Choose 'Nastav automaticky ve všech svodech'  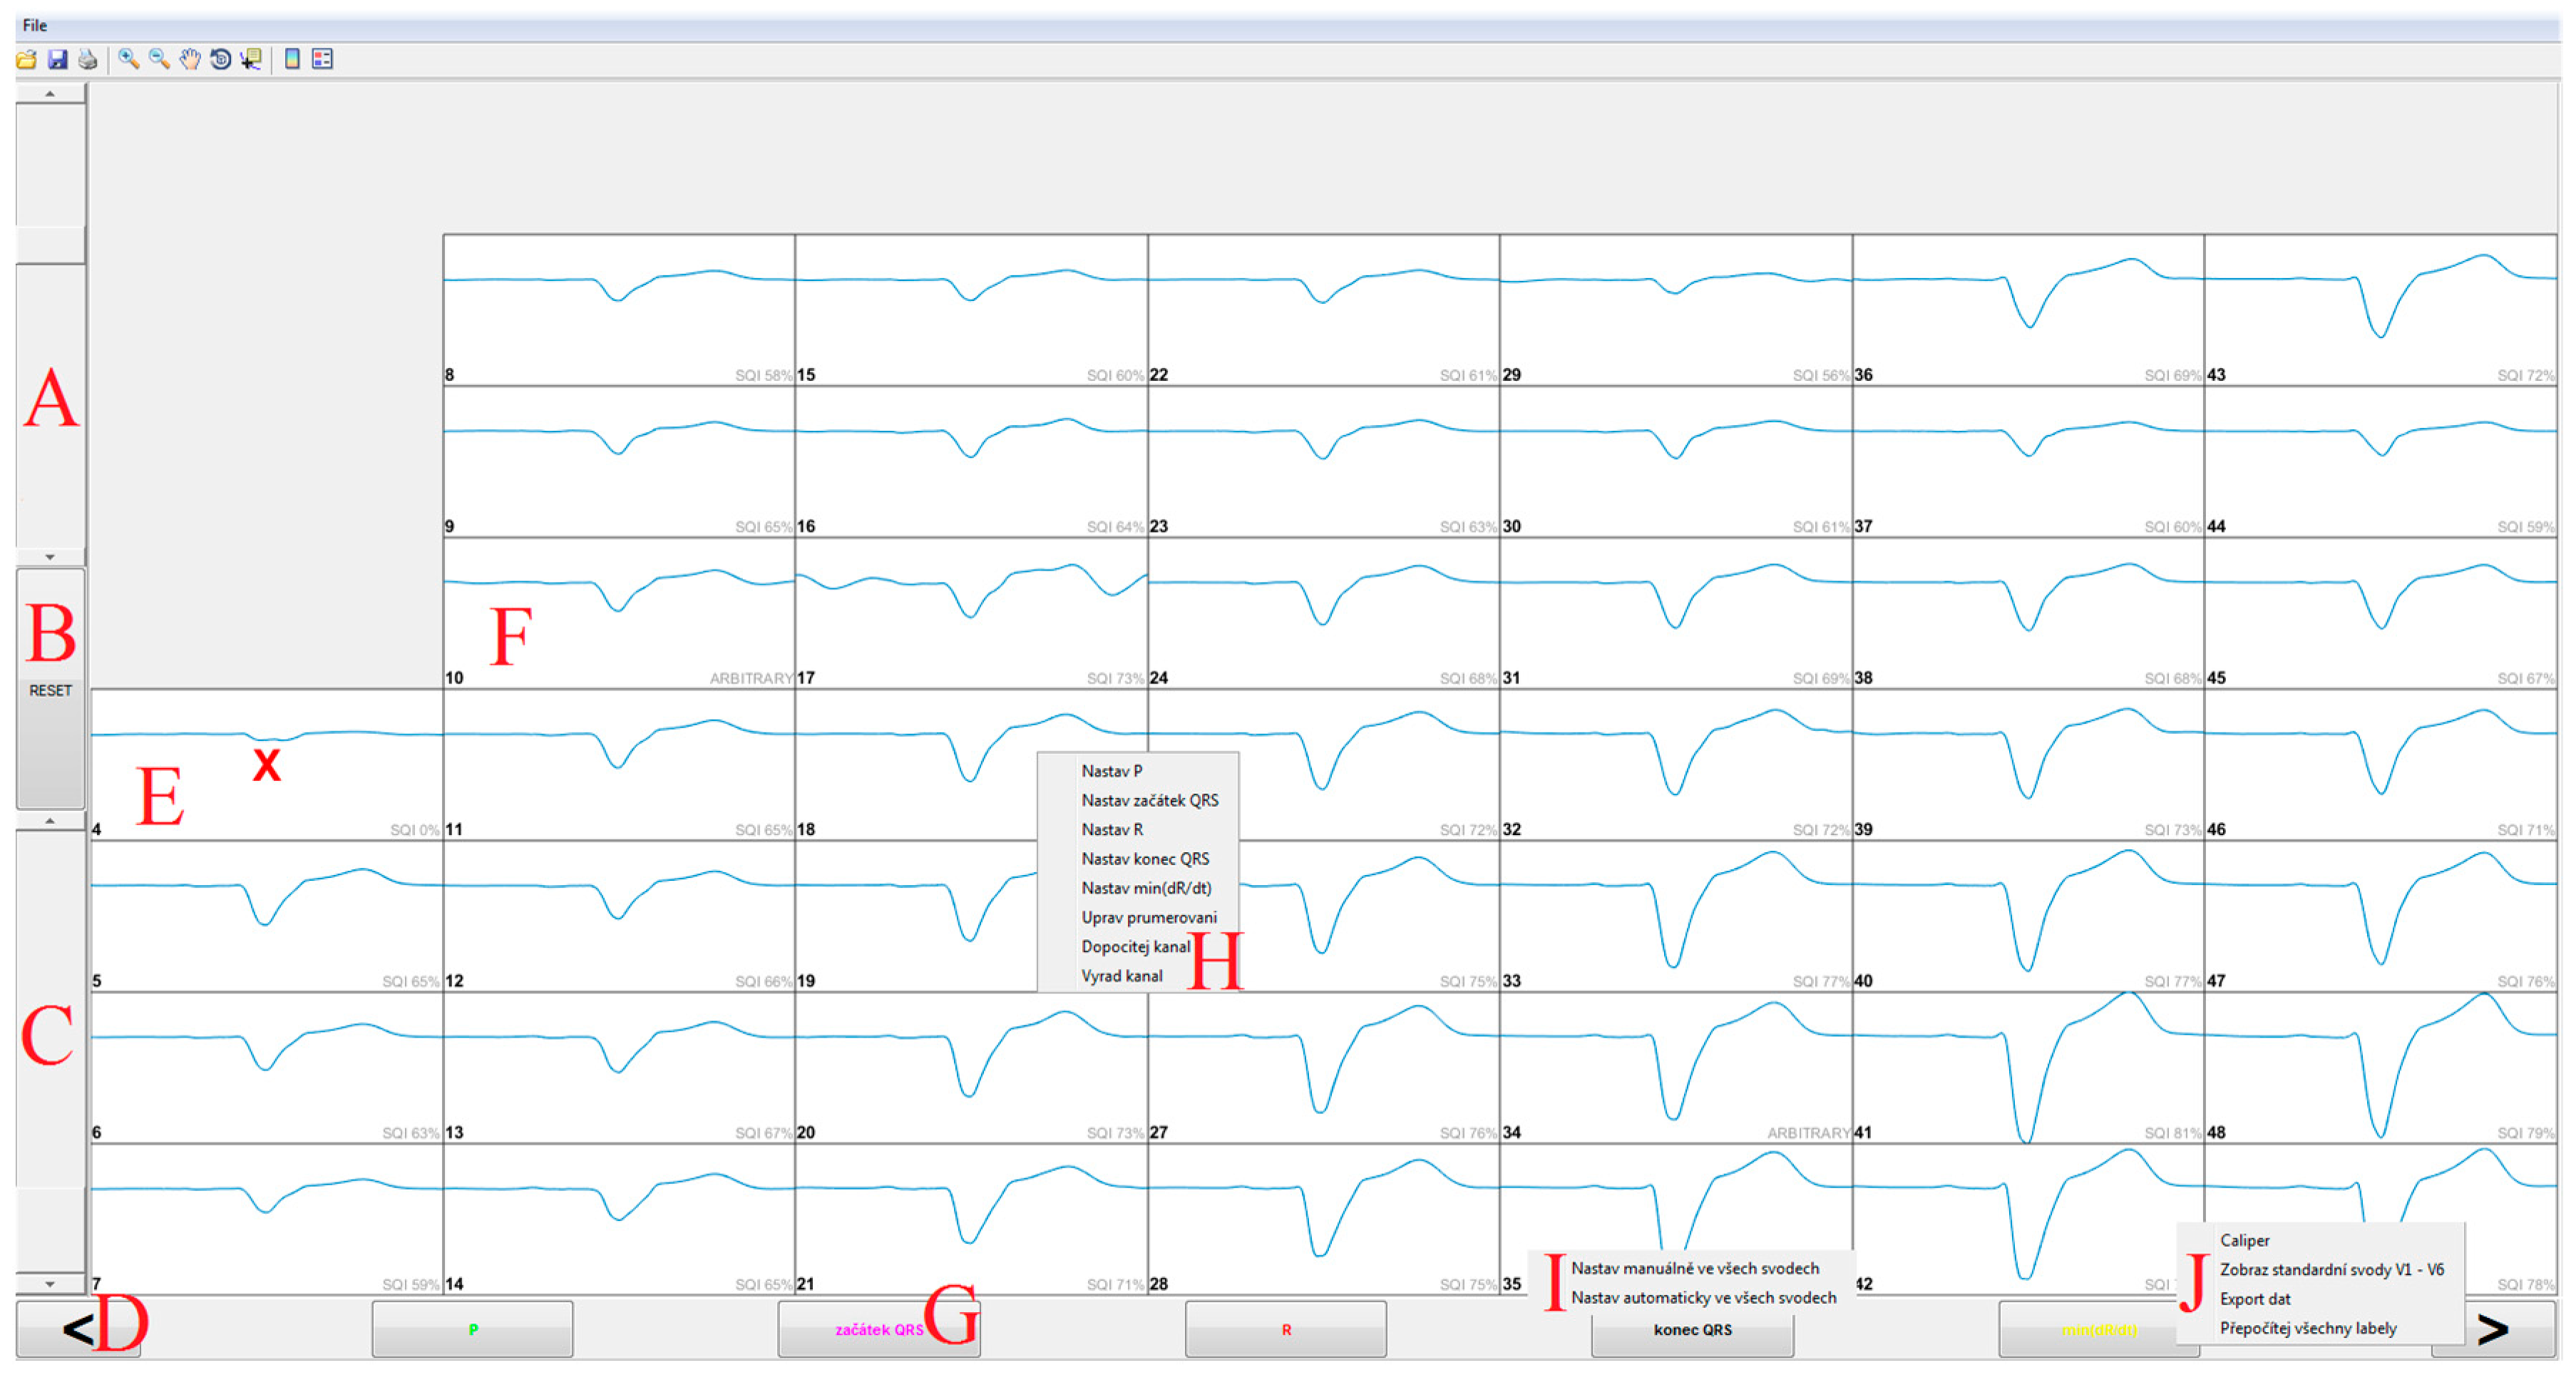pos(1703,1297)
